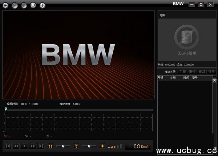Filter playlist by 停车 (Parking)

point(211,72)
